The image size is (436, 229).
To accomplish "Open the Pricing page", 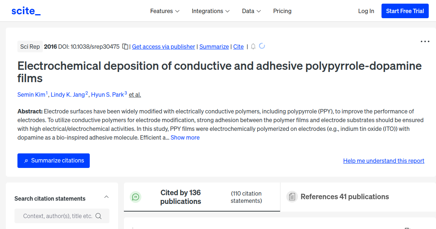I will pyautogui.click(x=282, y=11).
